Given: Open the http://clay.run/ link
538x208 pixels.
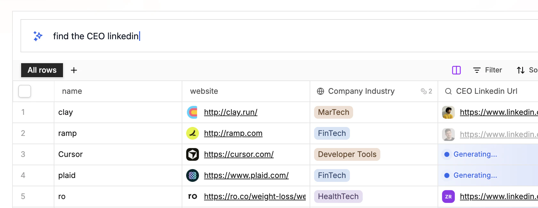Looking at the screenshot, I should click(231, 112).
